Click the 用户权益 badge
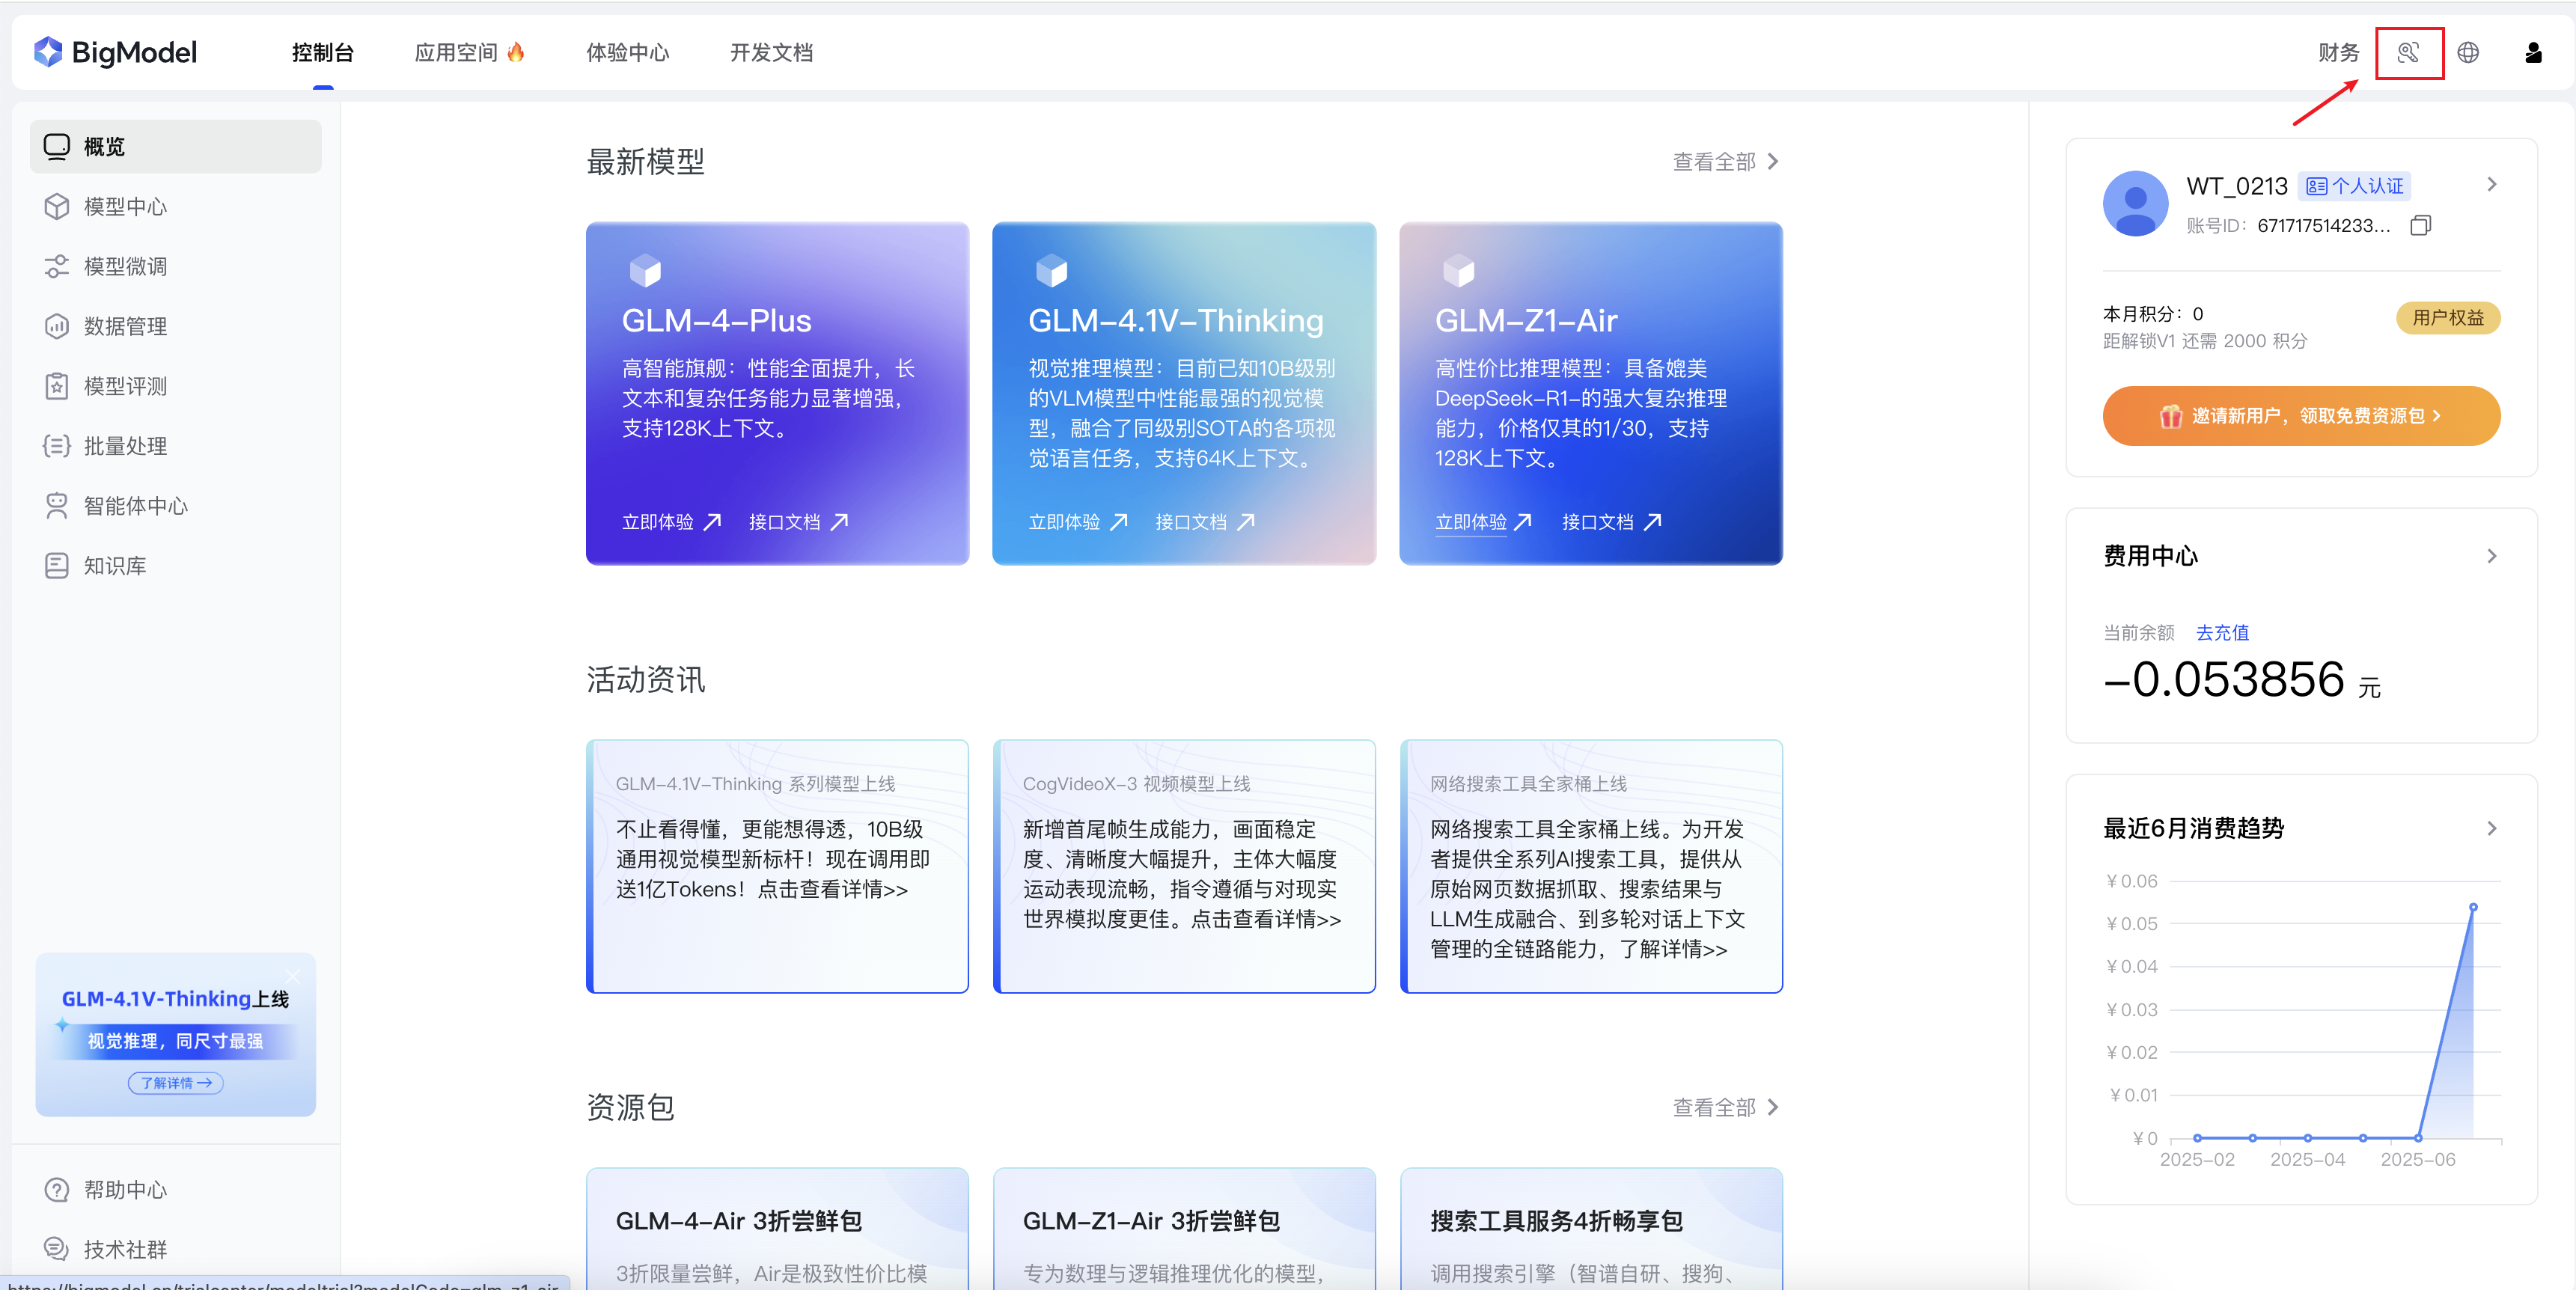The width and height of the screenshot is (2576, 1290). 2448,317
